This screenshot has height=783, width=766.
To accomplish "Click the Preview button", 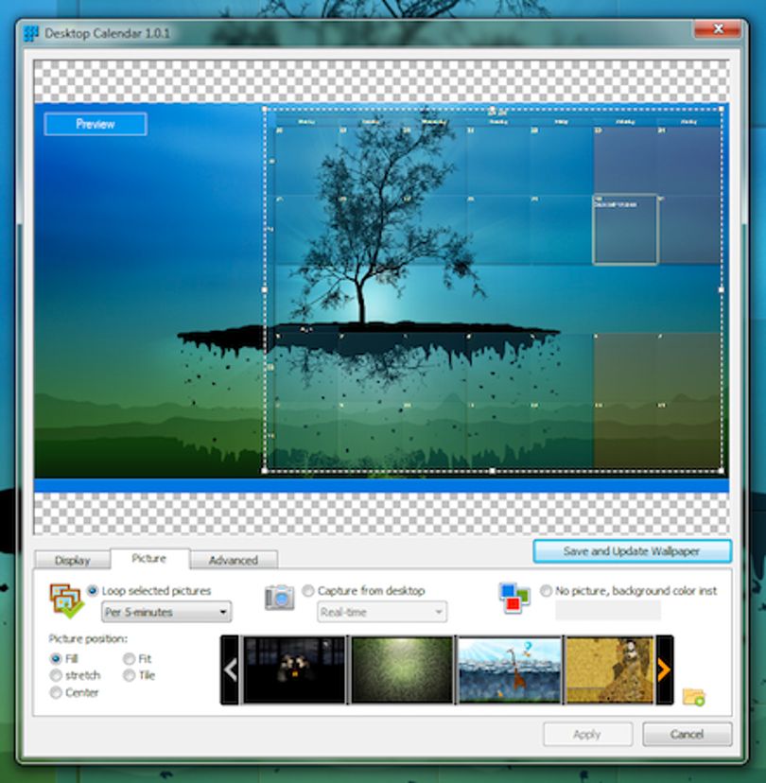I will [96, 124].
